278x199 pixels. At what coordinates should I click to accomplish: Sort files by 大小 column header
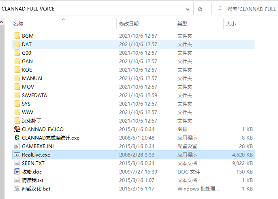coord(231,23)
